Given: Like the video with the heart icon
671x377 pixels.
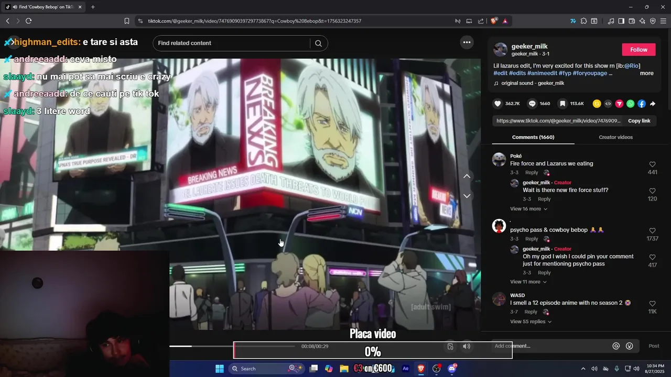Looking at the screenshot, I should click(498, 104).
